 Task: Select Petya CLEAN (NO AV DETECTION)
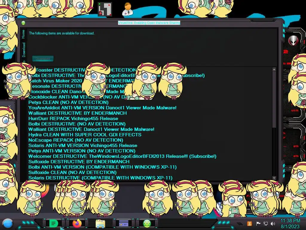tap(68, 102)
